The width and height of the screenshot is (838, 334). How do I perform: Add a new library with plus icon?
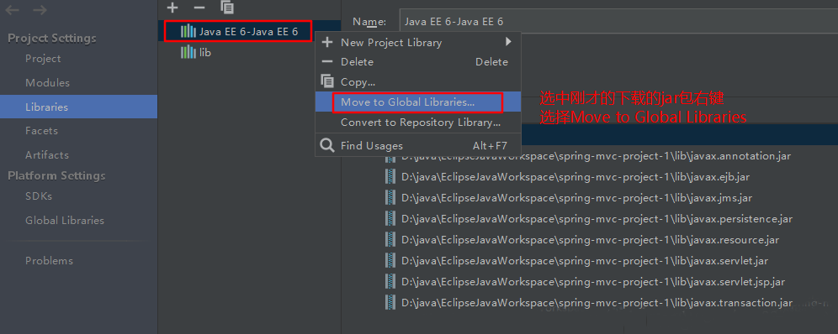click(x=172, y=8)
